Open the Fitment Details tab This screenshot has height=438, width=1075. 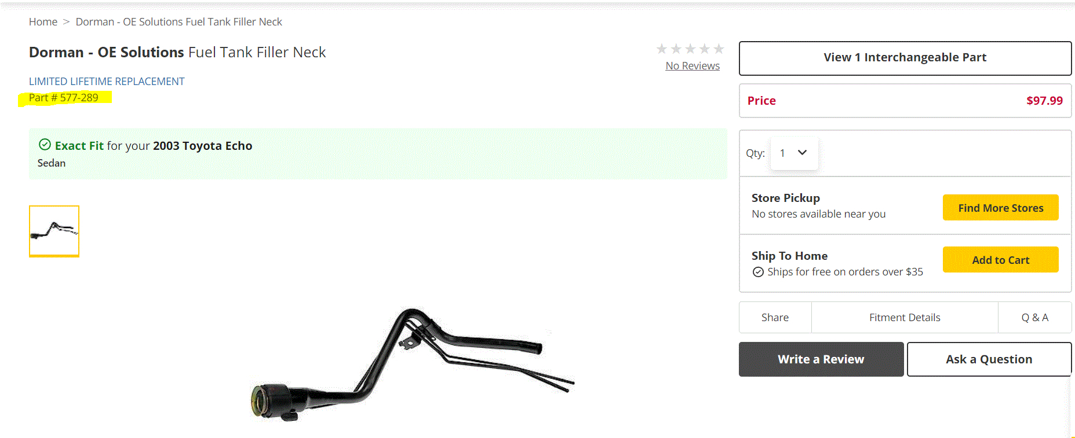905,317
